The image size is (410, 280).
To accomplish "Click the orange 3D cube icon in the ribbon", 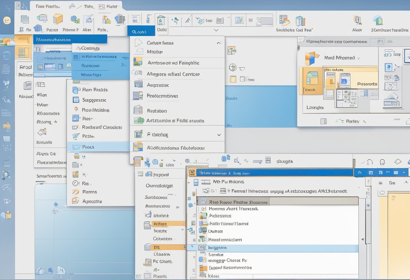I will (x=57, y=20).
